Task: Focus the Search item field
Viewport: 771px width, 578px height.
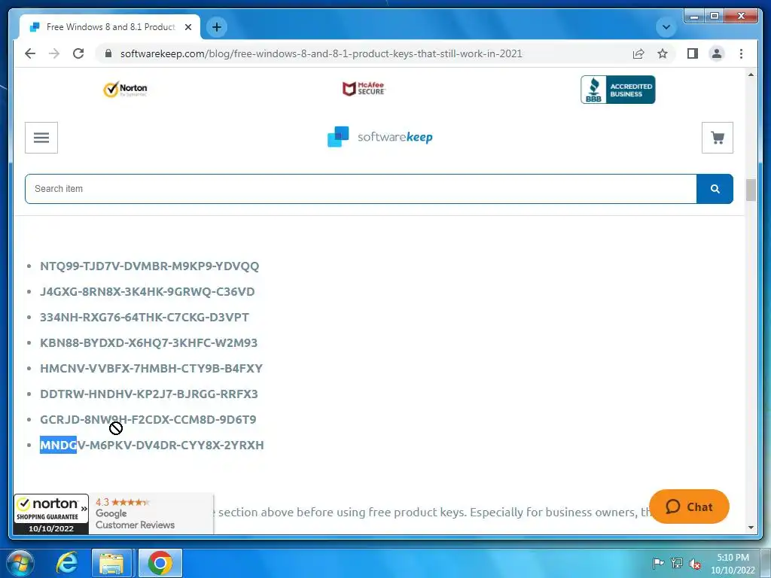Action: tap(361, 189)
